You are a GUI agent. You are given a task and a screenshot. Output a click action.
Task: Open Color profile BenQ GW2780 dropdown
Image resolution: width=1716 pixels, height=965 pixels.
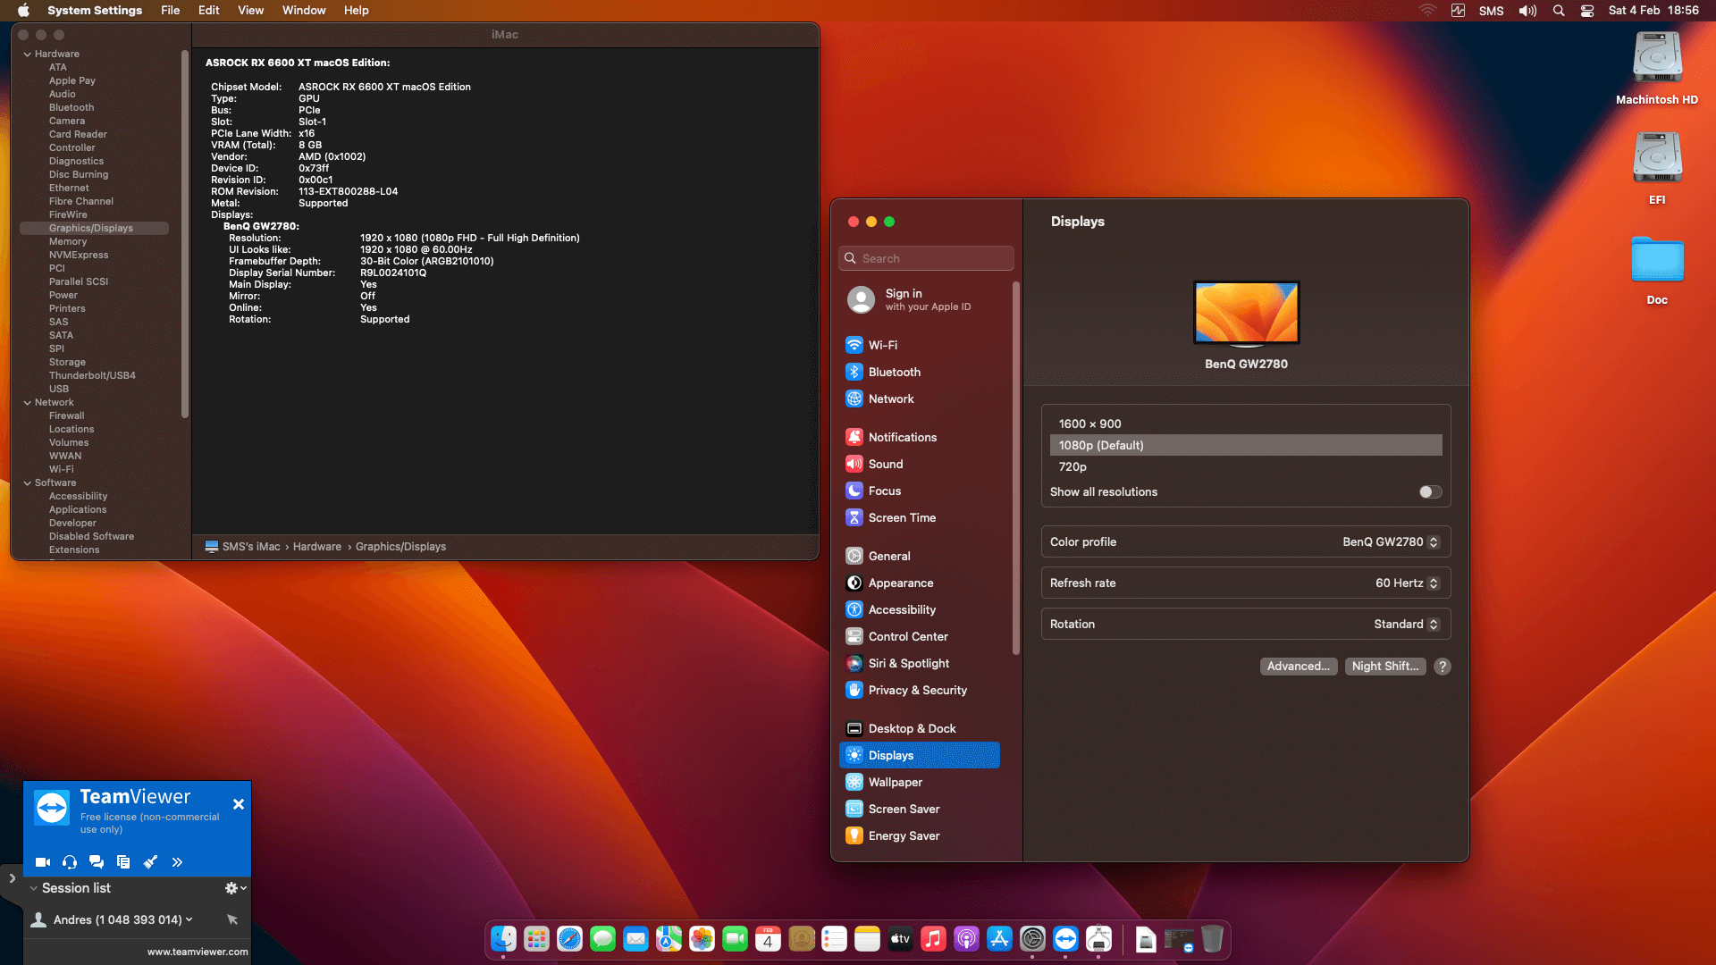1391,541
